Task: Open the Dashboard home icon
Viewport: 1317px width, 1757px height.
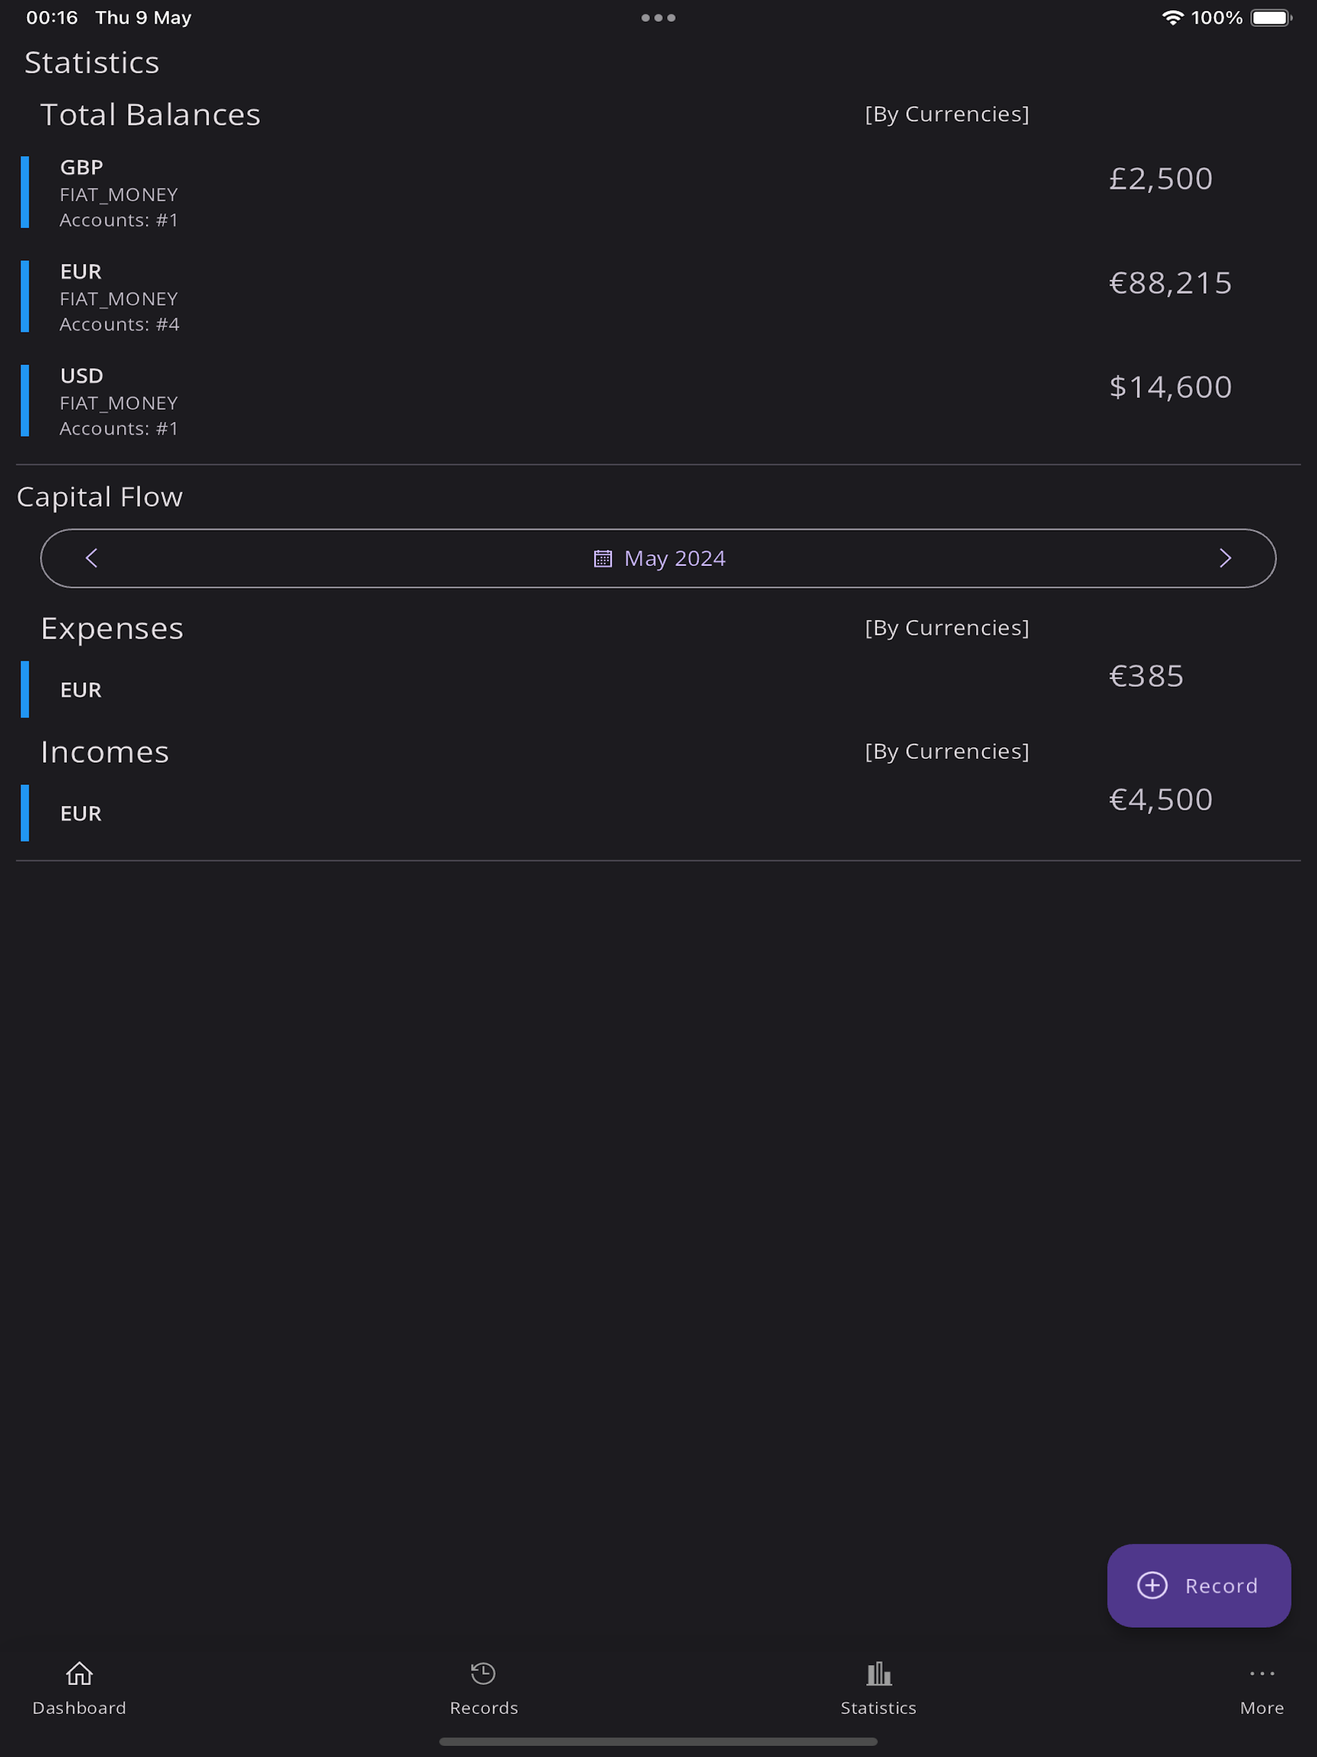Action: click(78, 1673)
